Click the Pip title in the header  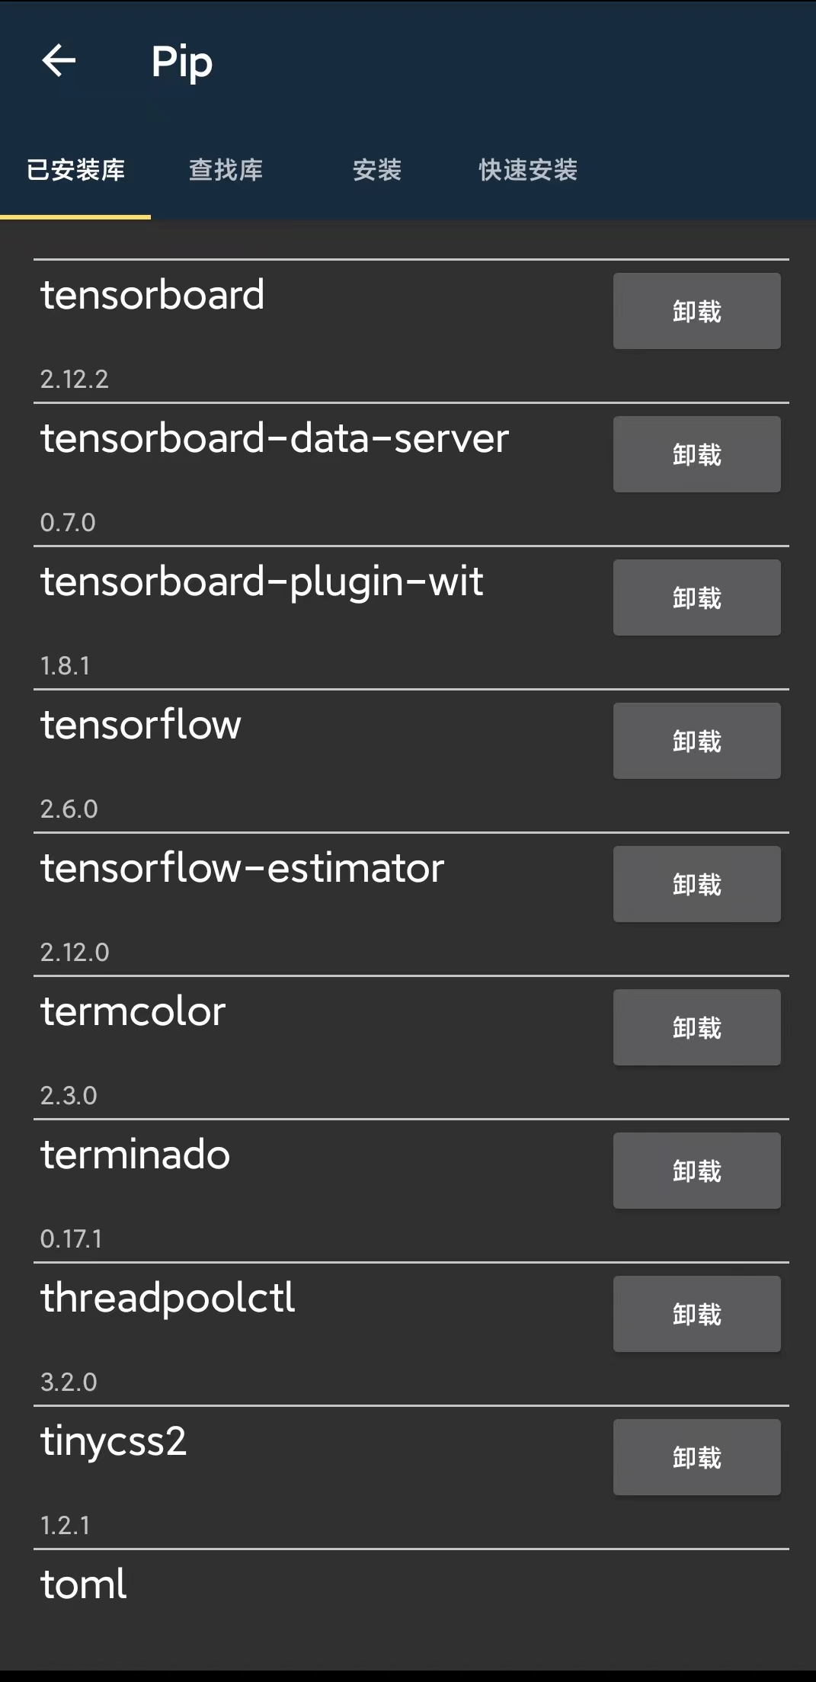coord(181,62)
